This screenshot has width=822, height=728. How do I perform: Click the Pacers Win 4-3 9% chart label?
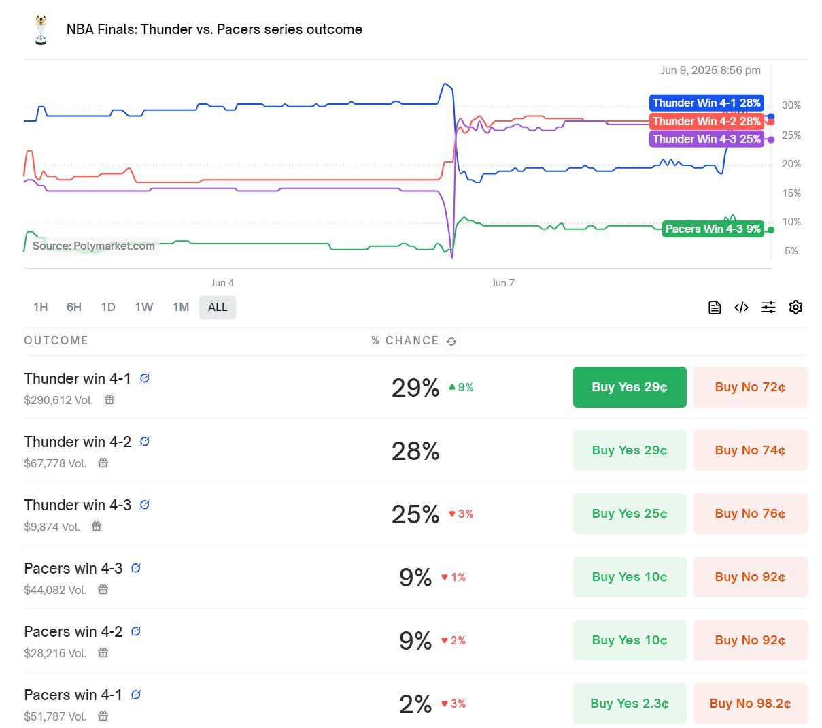(713, 229)
